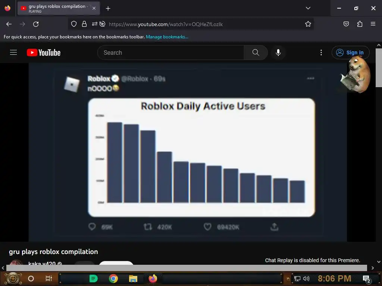Viewport: 382px width, 286px height.
Task: Open a new browser tab
Action: pos(108,9)
